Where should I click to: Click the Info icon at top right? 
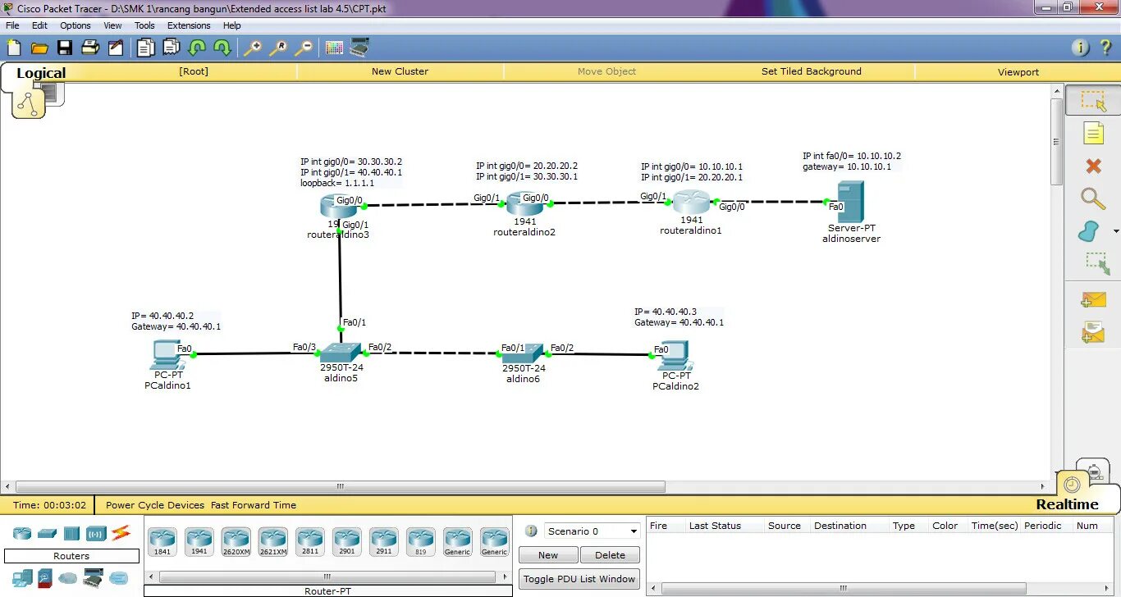tap(1082, 48)
